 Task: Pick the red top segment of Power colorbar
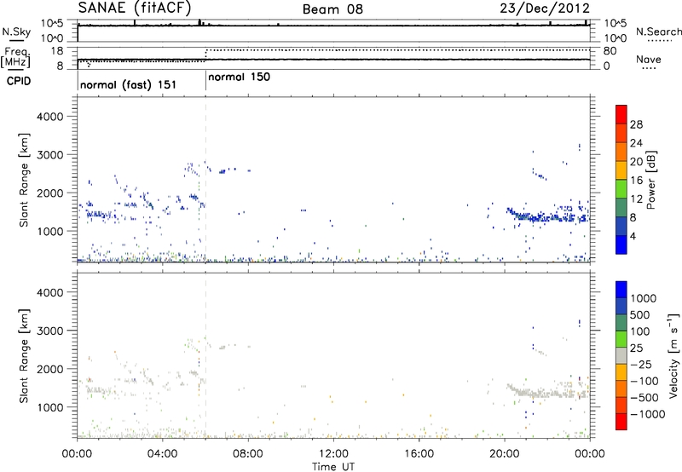pos(621,114)
